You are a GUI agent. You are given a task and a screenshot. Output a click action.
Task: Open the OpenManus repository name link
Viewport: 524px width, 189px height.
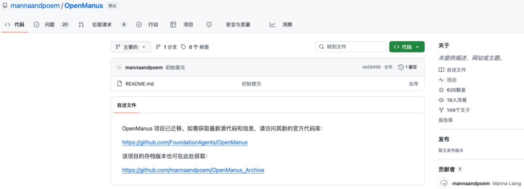tap(84, 6)
